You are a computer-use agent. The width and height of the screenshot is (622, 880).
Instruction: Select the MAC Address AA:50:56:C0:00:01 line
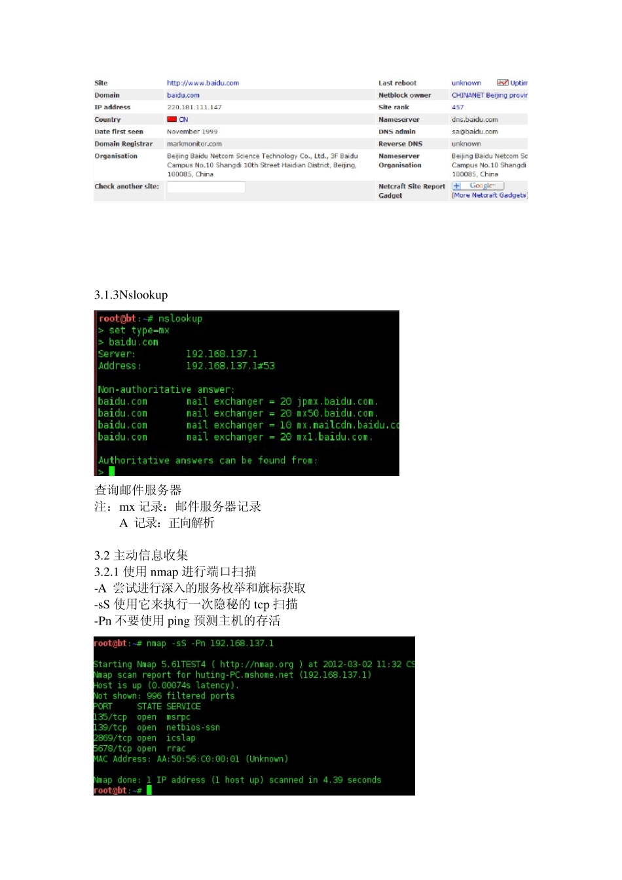click(x=191, y=759)
